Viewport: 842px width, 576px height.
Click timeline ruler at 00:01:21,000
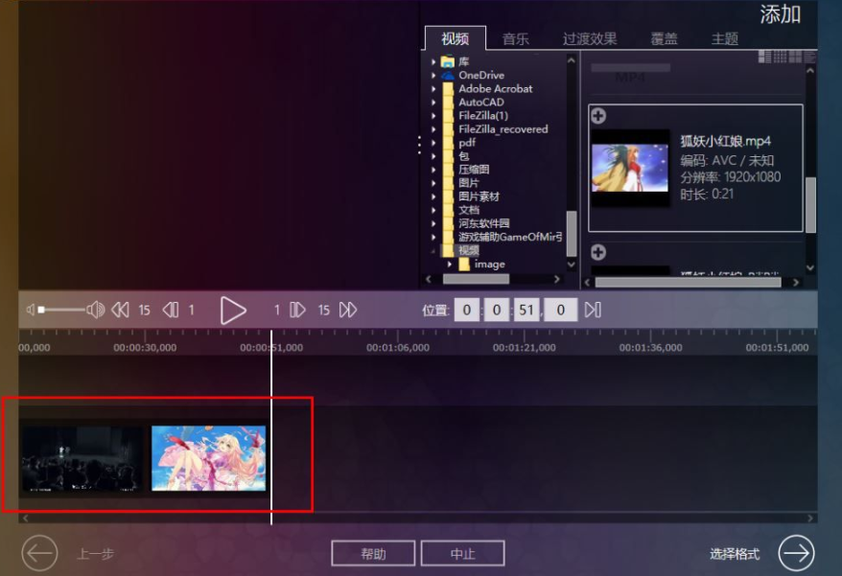tap(525, 347)
